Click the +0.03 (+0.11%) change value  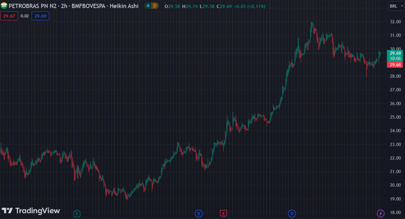point(250,6)
